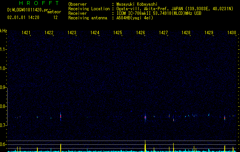Click the 1424 time axis marker
The image size is (240, 152).
tap(95, 32)
